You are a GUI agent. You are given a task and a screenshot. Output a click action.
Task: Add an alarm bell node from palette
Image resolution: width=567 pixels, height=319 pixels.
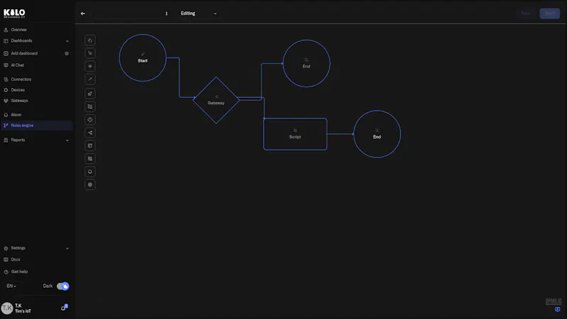point(90,172)
